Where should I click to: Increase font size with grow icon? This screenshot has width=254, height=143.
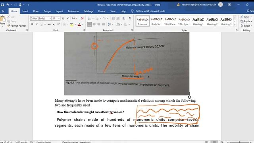tap(63, 18)
